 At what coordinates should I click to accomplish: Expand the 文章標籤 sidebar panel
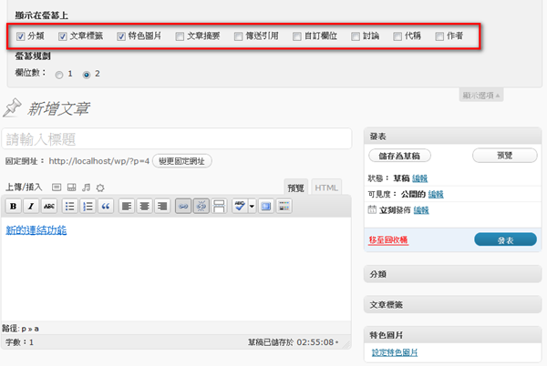point(452,305)
